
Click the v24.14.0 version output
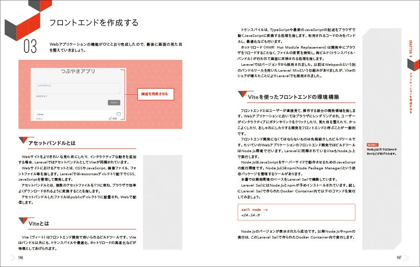click(250, 215)
